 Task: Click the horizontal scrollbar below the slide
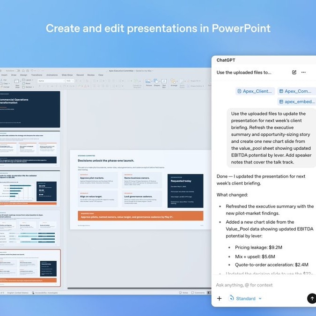click(139, 288)
